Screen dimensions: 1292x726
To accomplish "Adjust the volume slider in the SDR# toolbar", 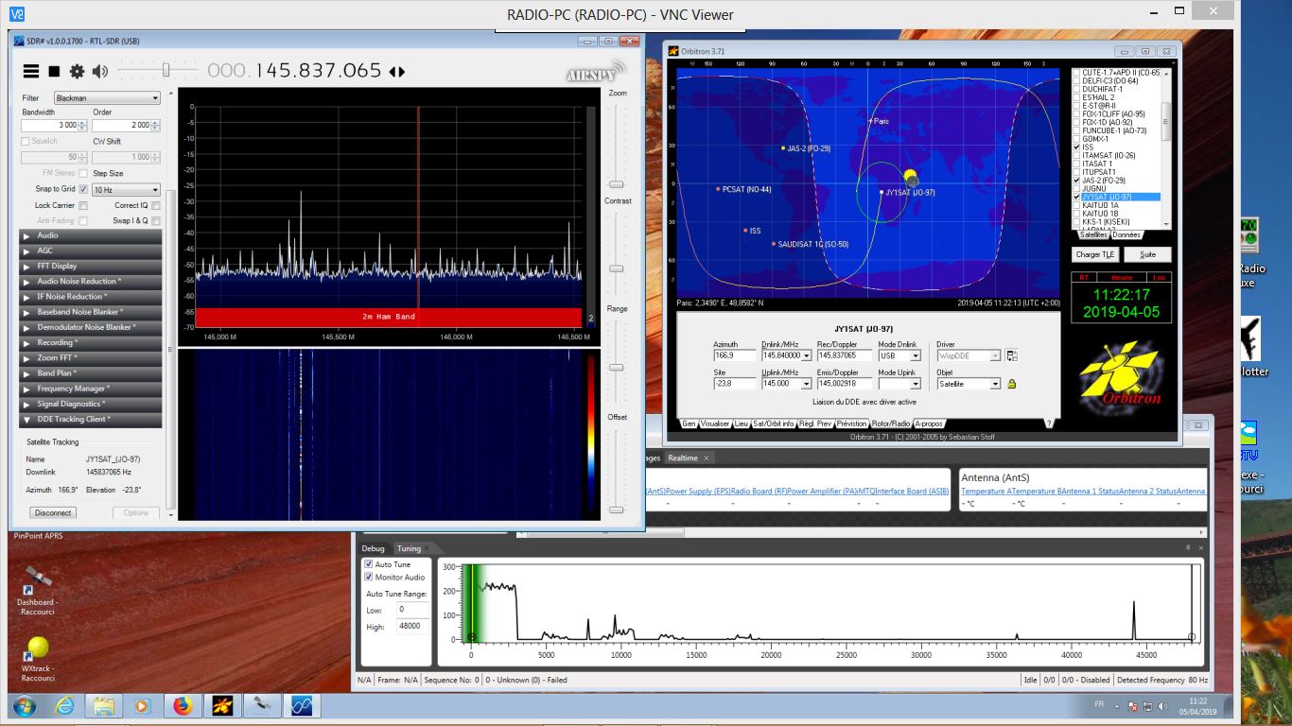I will 166,68.
